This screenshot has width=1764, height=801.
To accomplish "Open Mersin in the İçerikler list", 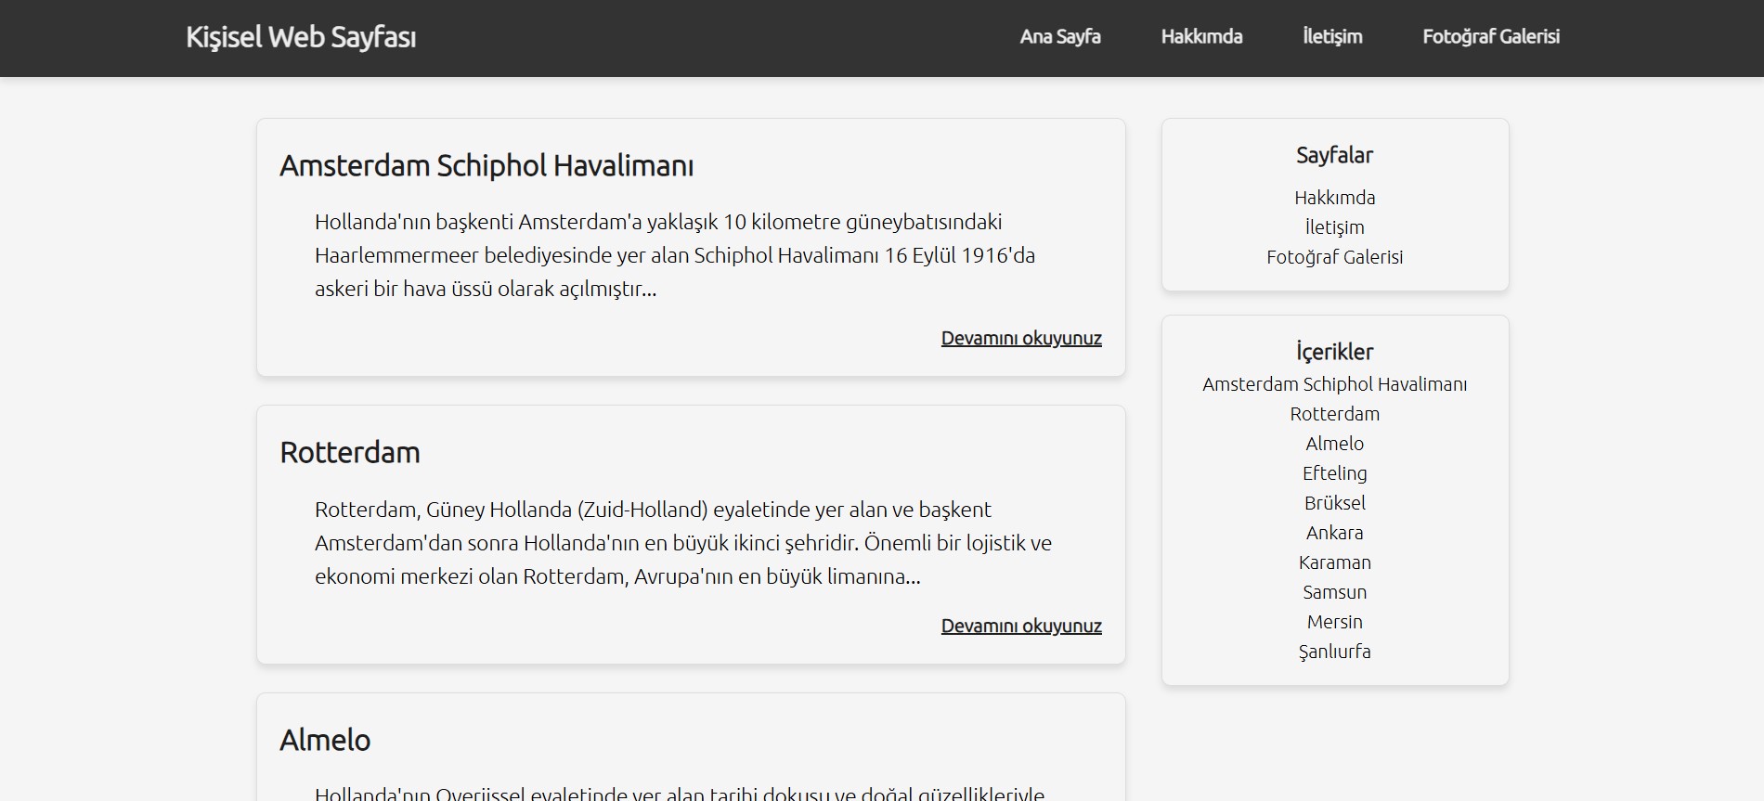I will (1335, 622).
